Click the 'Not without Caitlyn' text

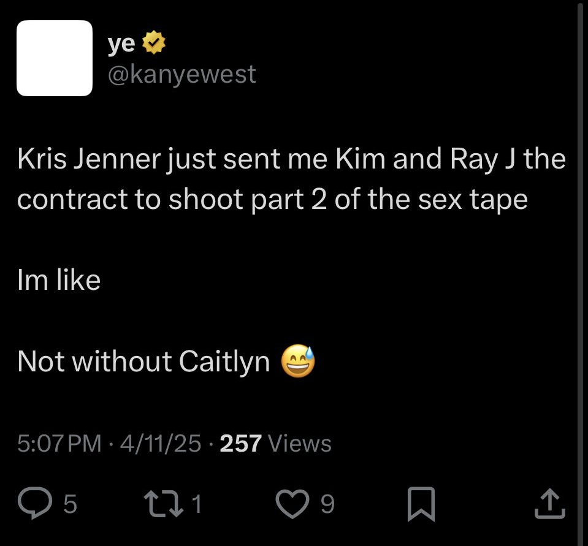click(143, 362)
